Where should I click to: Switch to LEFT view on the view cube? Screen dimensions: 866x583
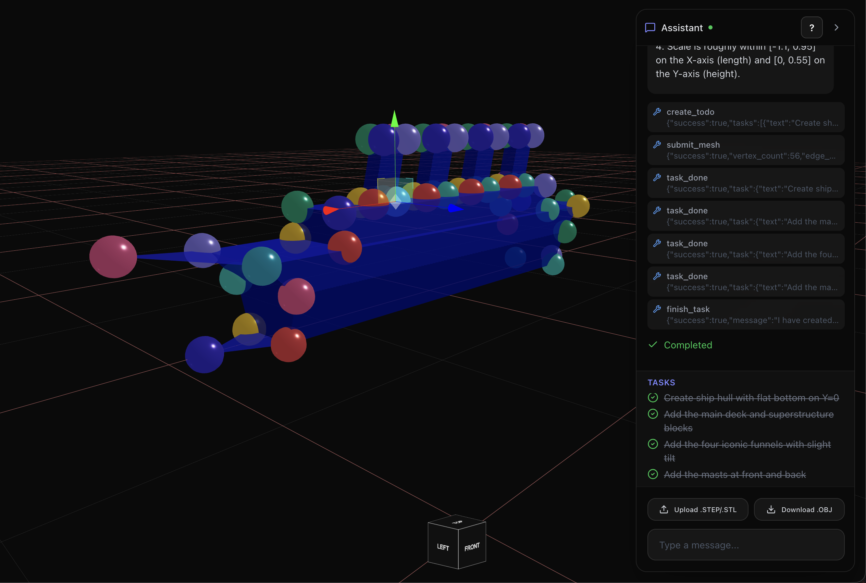point(443,547)
